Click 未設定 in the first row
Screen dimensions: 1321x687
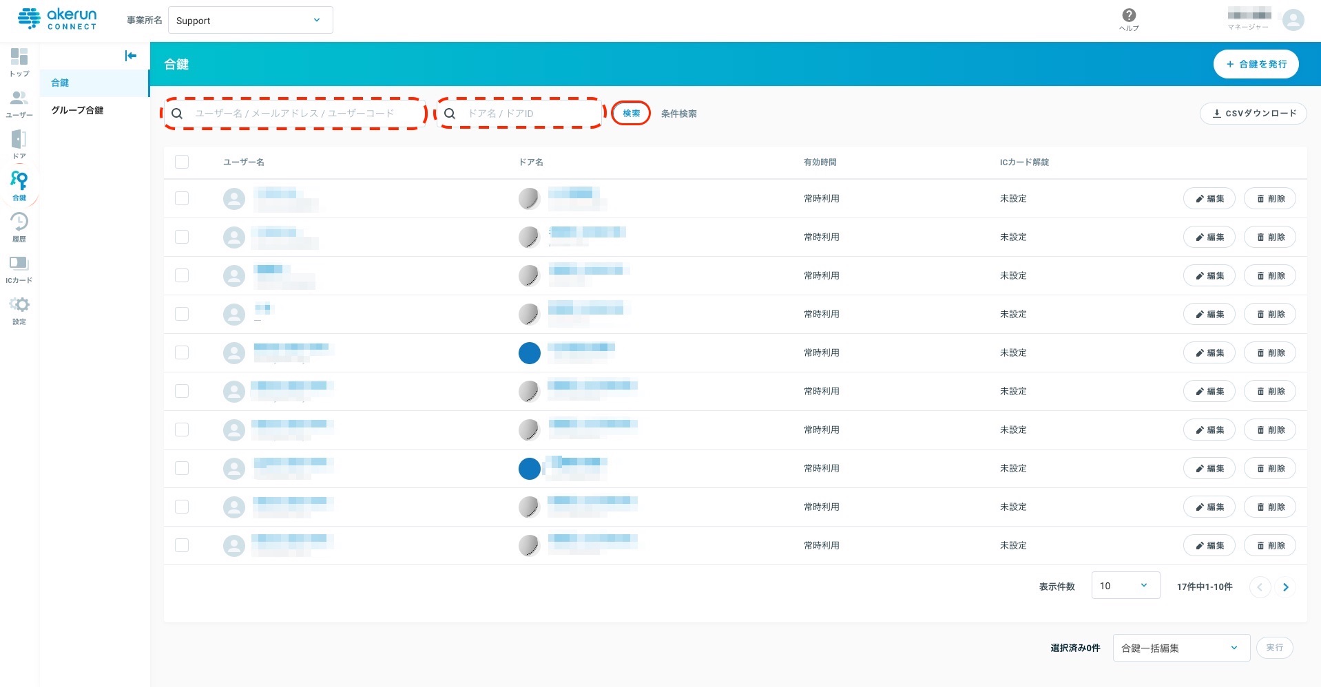point(1013,198)
